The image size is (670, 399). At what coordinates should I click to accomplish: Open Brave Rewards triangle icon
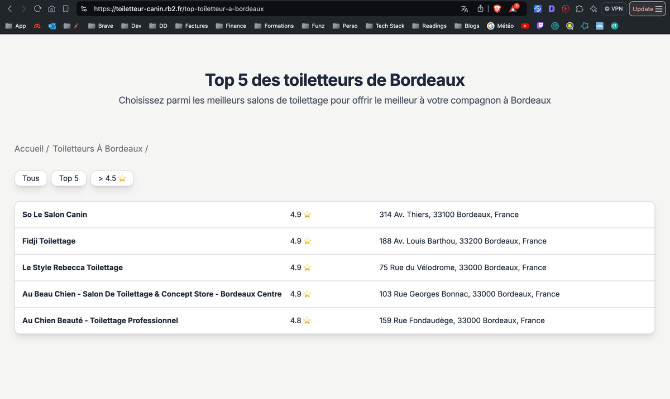[x=514, y=9]
